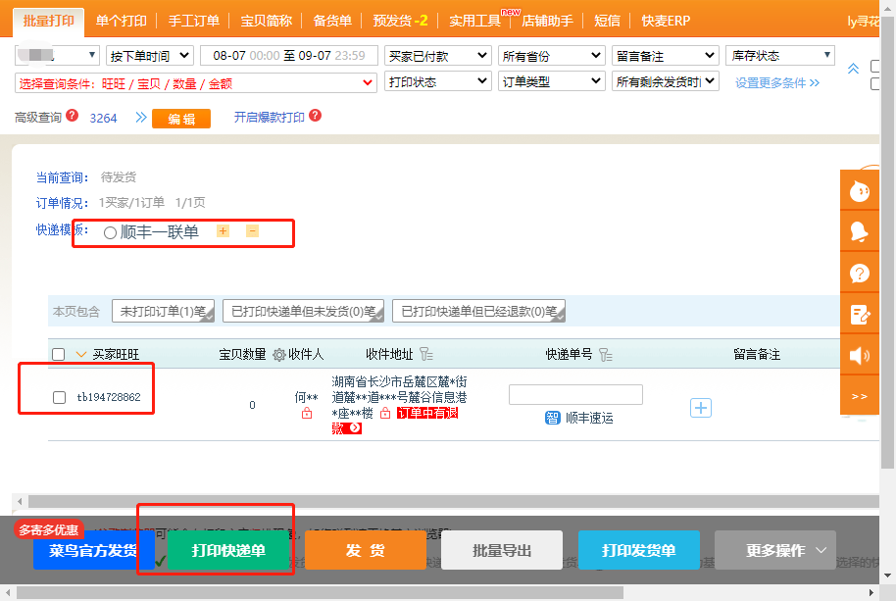Expand the 更多操作 menu

click(774, 550)
